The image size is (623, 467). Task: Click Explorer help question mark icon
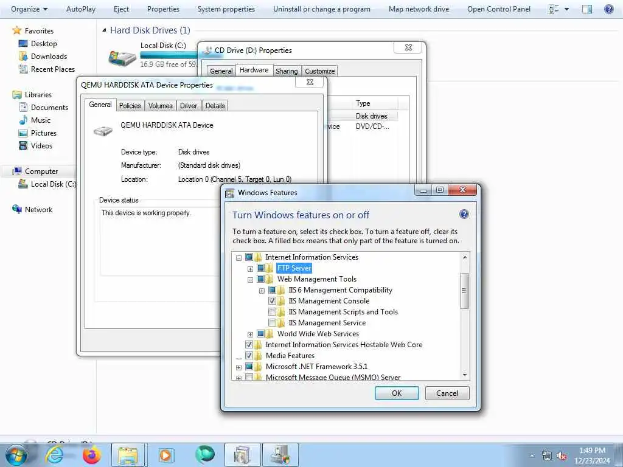coord(608,9)
